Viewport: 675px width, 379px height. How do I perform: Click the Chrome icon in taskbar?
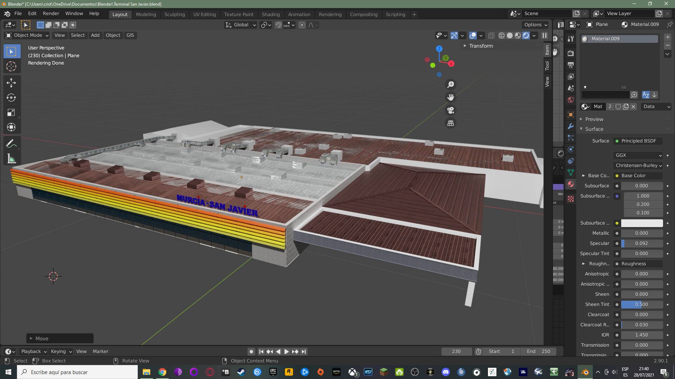pyautogui.click(x=162, y=372)
